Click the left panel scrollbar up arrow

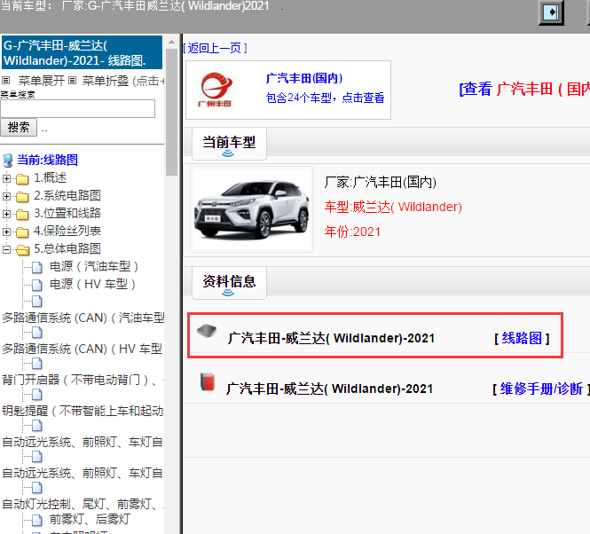[x=171, y=42]
